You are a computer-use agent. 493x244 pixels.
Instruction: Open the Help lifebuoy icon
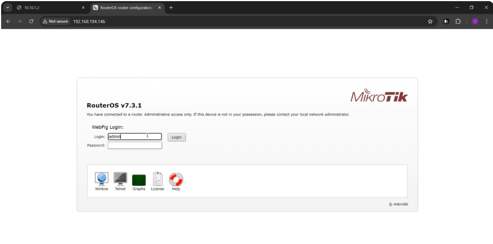[x=176, y=180]
